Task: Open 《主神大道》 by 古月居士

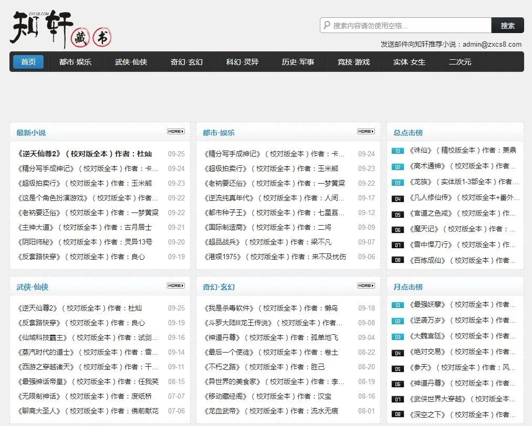Action: pos(84,227)
